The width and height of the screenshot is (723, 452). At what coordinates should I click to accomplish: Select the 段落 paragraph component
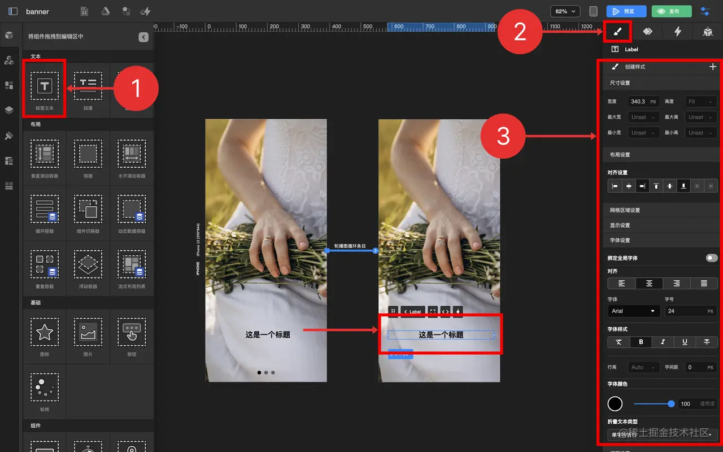pyautogui.click(x=88, y=89)
